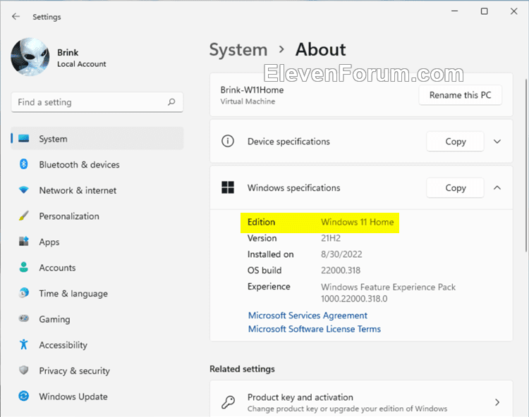Open Product key and activation chevron

(x=497, y=402)
